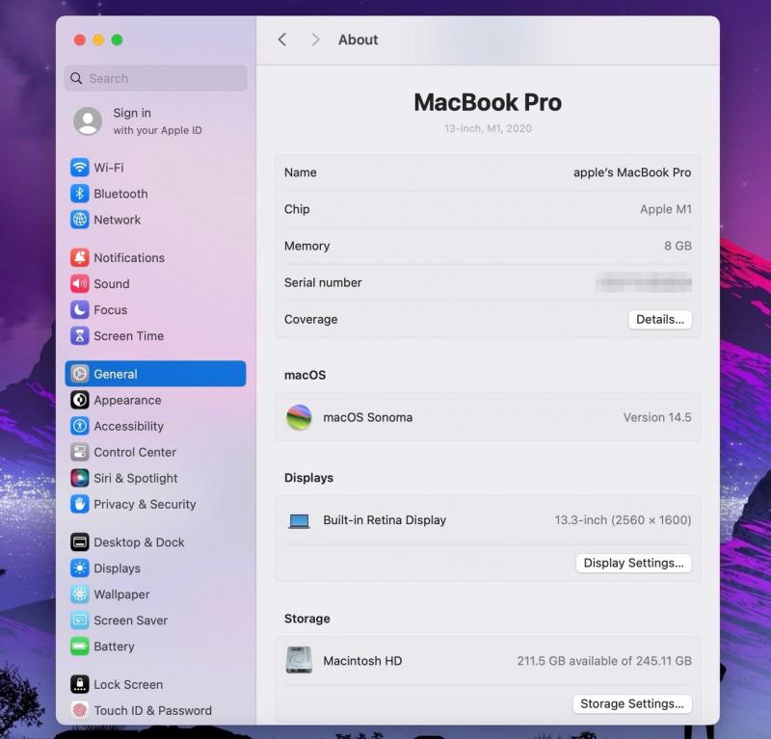This screenshot has height=739, width=771.
Task: Go forward with the right chevron
Action: pos(315,40)
